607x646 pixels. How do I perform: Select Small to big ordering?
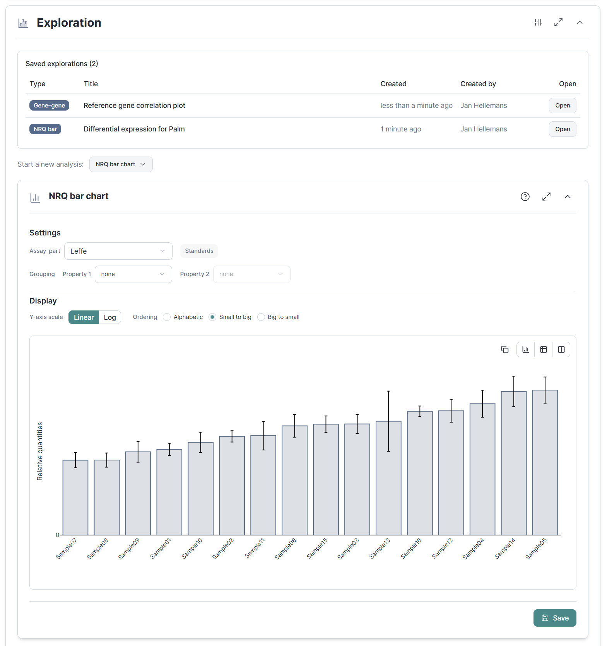pyautogui.click(x=212, y=317)
